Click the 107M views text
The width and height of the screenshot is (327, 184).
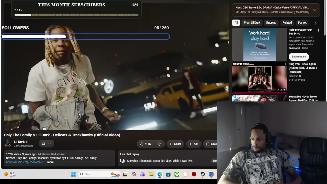click(14, 154)
